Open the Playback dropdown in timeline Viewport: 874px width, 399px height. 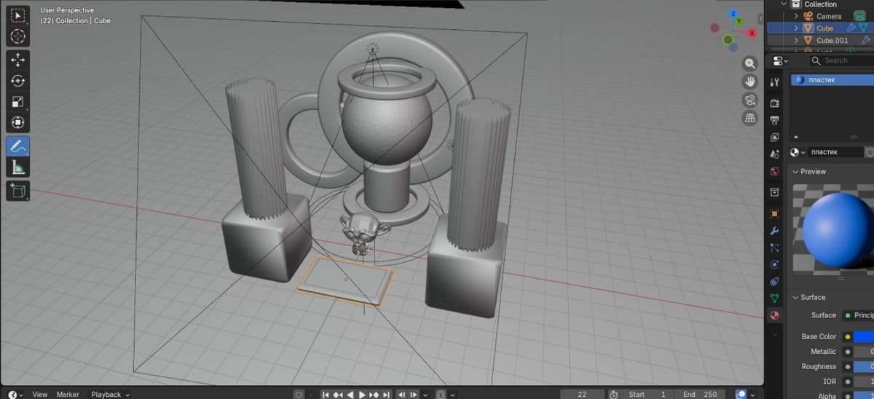(110, 394)
